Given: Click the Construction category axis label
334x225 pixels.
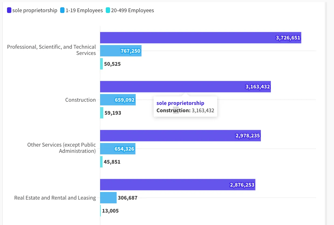Looking at the screenshot, I should (x=80, y=100).
